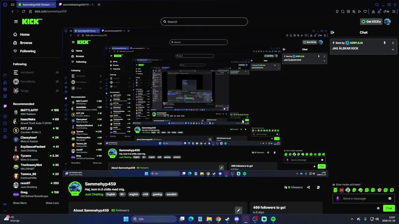This screenshot has height=224, width=399.
Task: Add page to bookmarks heart icon
Action: click(365, 12)
